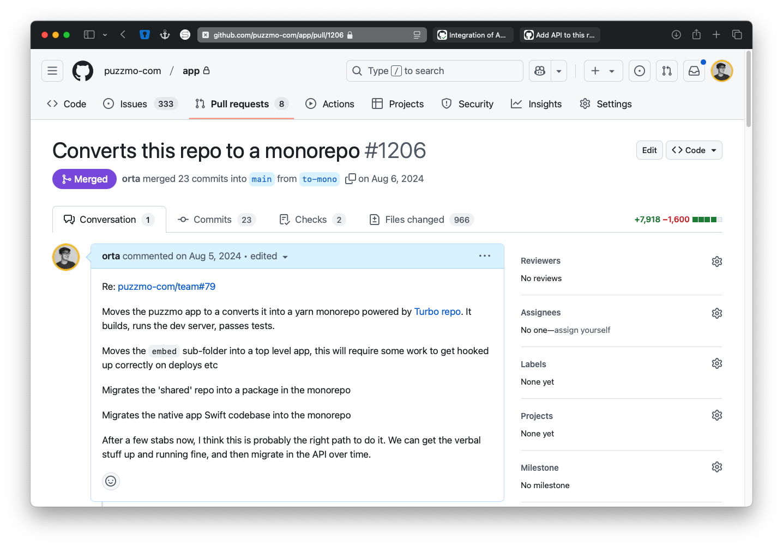
Task: Open the Commits tab
Action: (212, 219)
